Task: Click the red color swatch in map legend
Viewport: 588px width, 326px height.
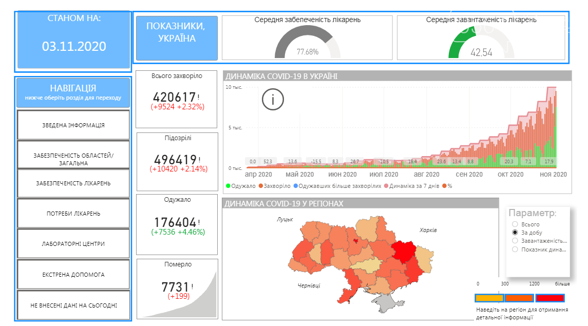Action: [549, 298]
